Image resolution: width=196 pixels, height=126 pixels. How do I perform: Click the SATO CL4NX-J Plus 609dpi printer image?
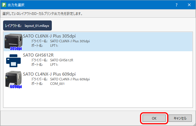tap(13, 80)
